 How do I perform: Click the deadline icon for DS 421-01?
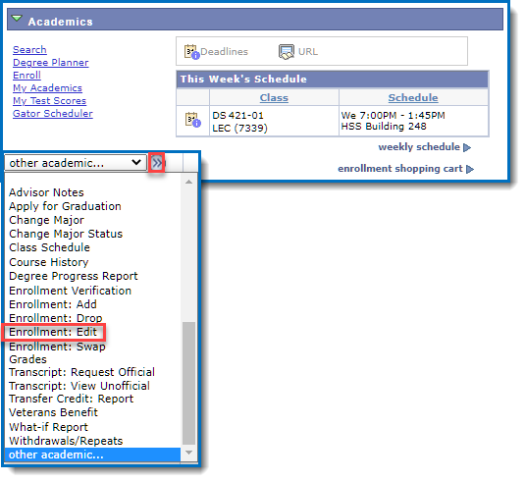pyautogui.click(x=193, y=120)
